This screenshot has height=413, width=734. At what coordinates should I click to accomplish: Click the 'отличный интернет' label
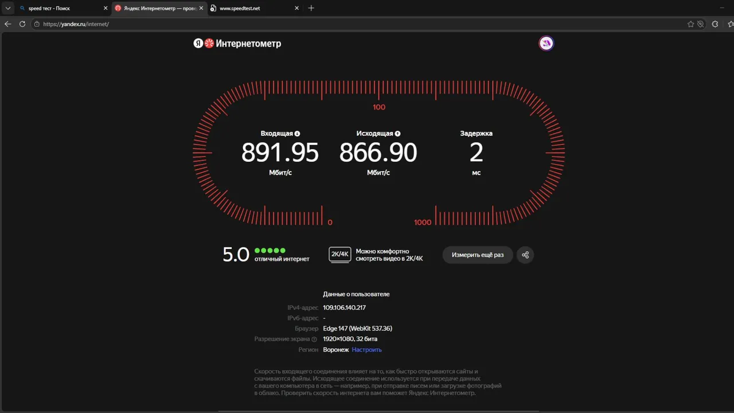pos(282,259)
